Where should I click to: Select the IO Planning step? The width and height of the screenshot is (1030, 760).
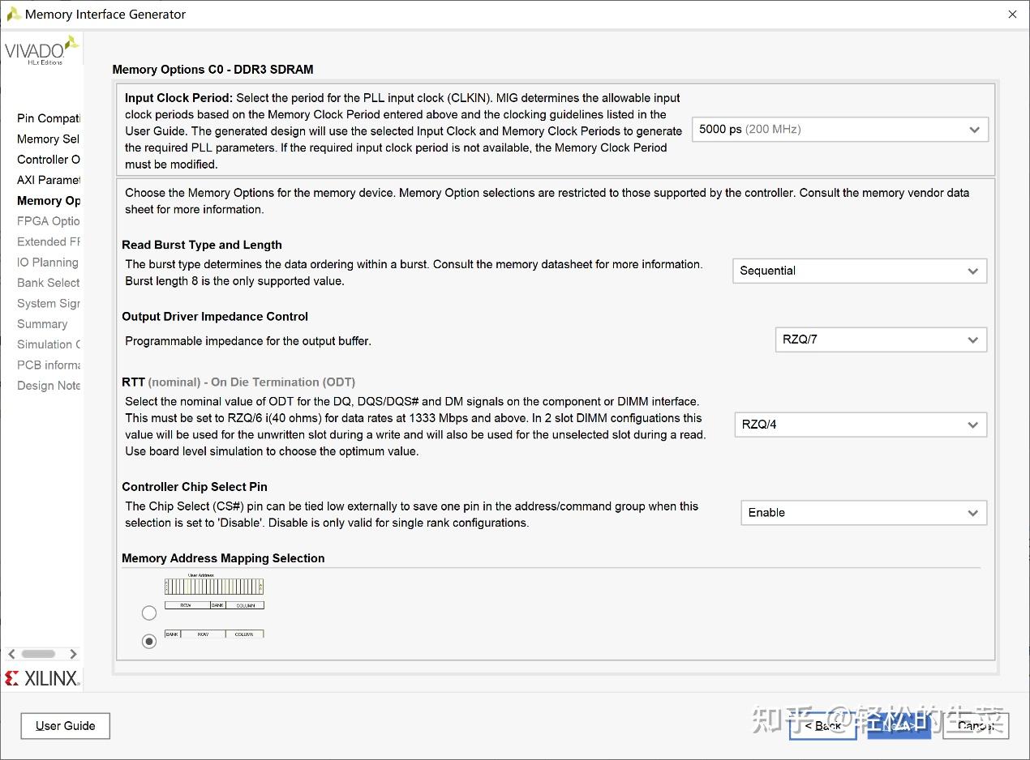point(48,262)
